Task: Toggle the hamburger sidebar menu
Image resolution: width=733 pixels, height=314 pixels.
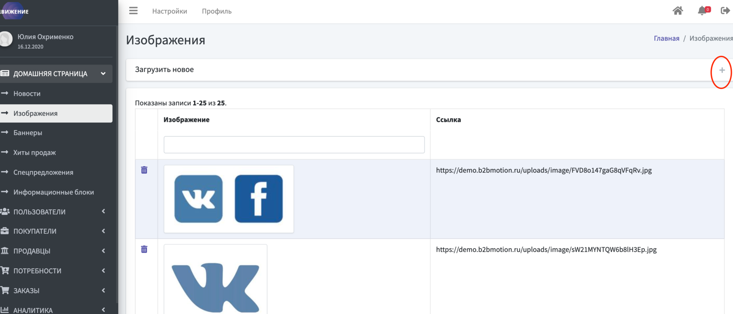Action: point(134,11)
